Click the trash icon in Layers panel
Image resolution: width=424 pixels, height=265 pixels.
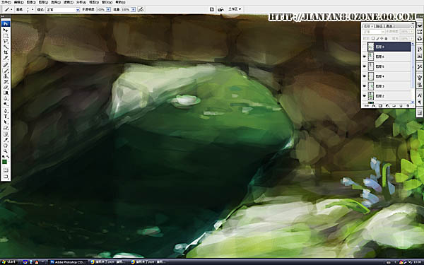408,106
